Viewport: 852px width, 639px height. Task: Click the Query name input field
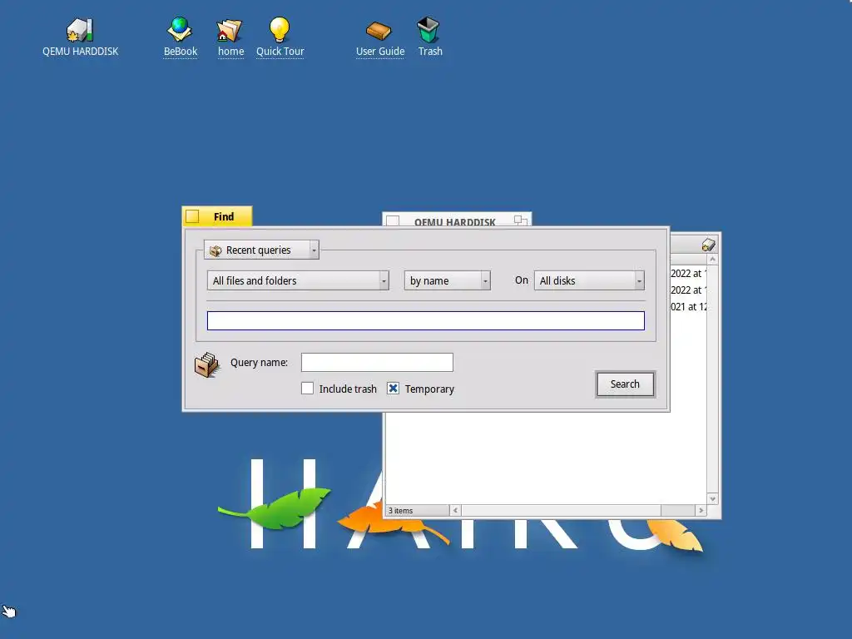377,363
